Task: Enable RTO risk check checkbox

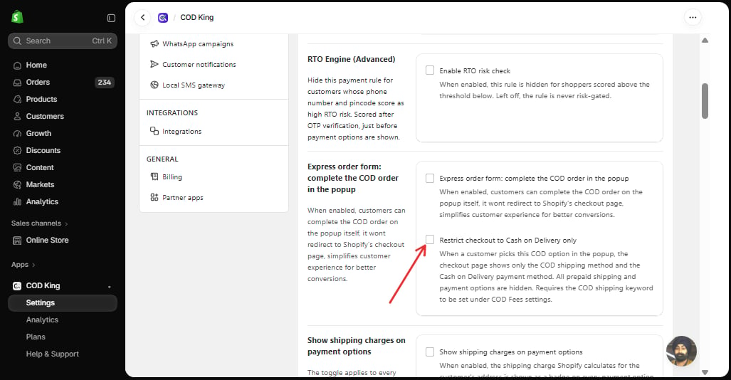Action: [430, 70]
